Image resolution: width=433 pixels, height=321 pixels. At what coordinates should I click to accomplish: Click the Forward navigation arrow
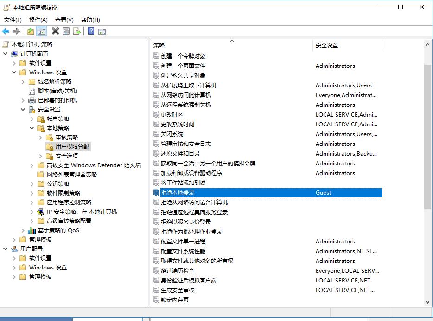(x=15, y=31)
